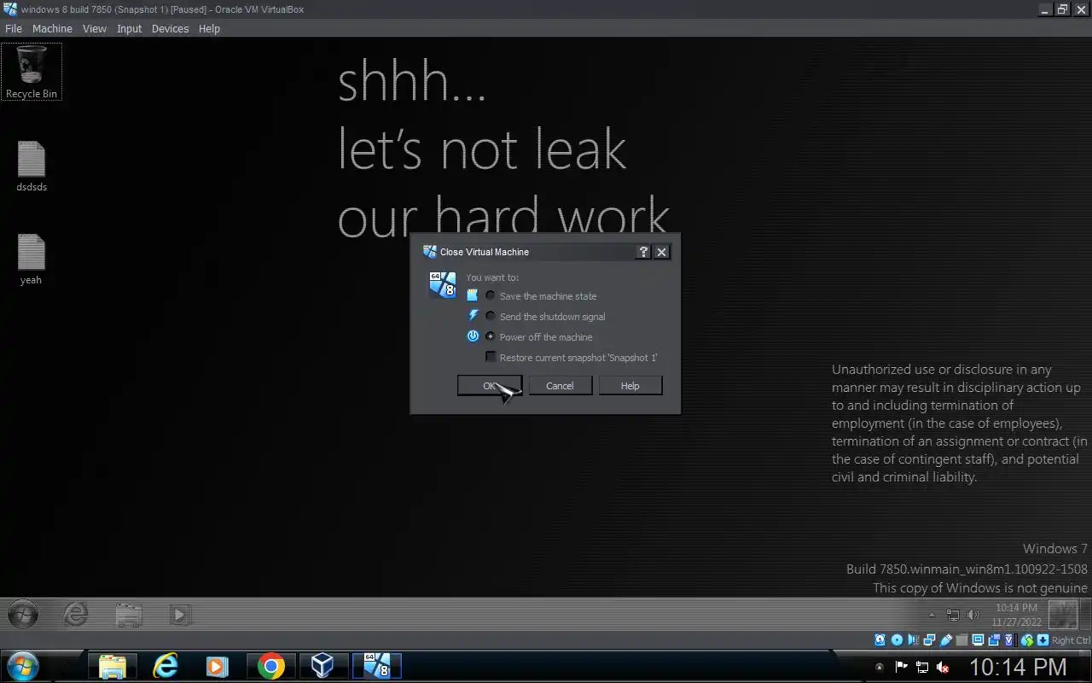Viewport: 1092px width, 683px height.
Task: Select the 'yeah' file on the guest desktop
Action: [x=32, y=260]
